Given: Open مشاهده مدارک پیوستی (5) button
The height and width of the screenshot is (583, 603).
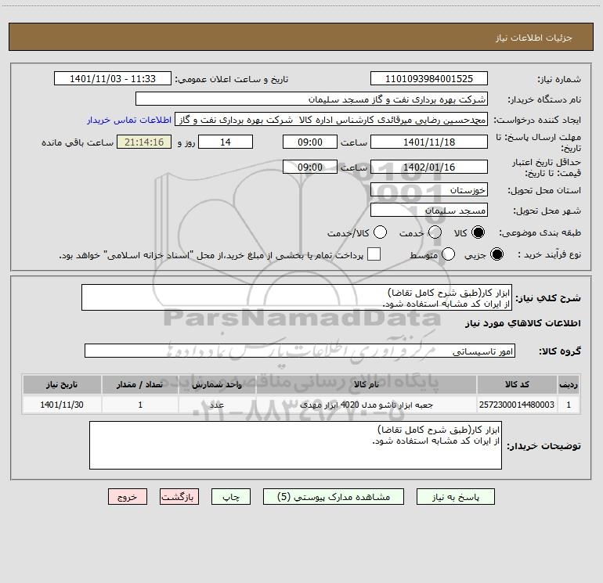Looking at the screenshot, I should (334, 497).
